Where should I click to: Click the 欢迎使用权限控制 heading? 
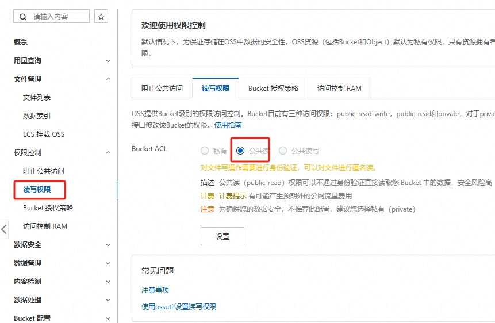point(173,25)
